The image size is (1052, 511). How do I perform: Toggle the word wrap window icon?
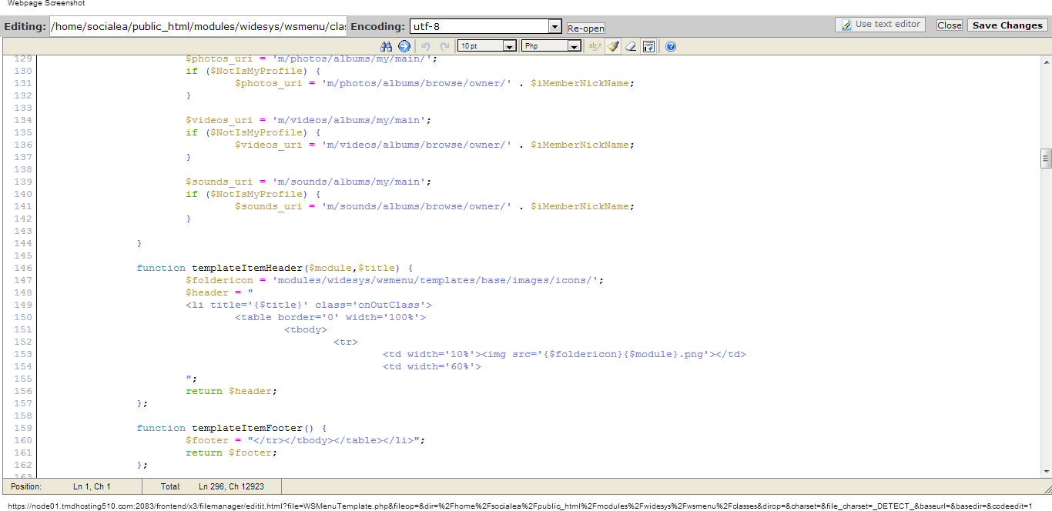pyautogui.click(x=648, y=46)
